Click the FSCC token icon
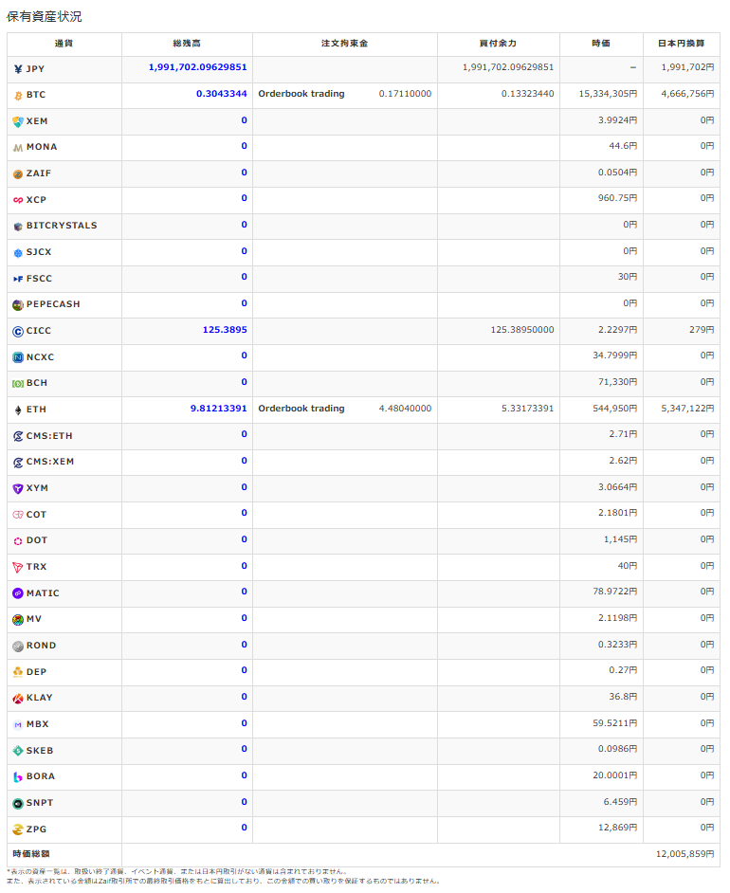 pyautogui.click(x=18, y=279)
